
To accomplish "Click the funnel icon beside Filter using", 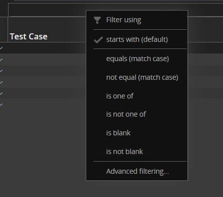I will click(x=97, y=20).
